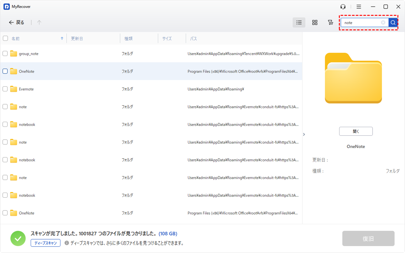This screenshot has width=405, height=253.
Task: Collapse the preview panel chevron
Action: point(304,134)
